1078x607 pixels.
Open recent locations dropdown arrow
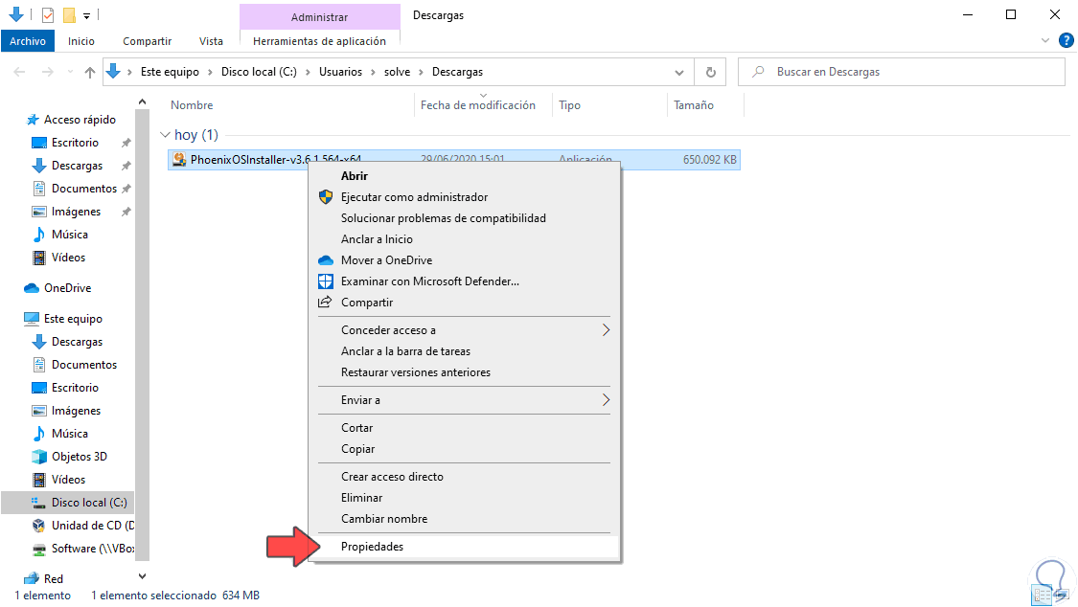(69, 72)
